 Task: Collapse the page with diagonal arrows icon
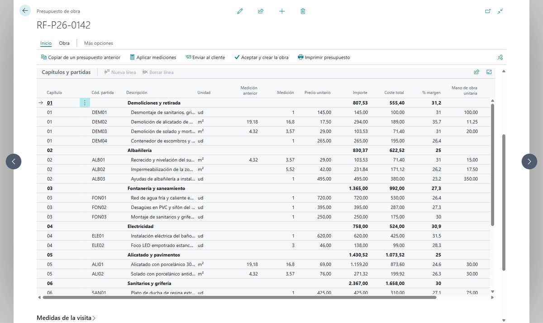(x=500, y=11)
